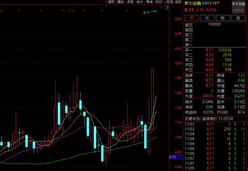Image resolution: width=248 pixels, height=171 pixels.
Task: Select the 买二 price 8.70
Action: point(209,55)
